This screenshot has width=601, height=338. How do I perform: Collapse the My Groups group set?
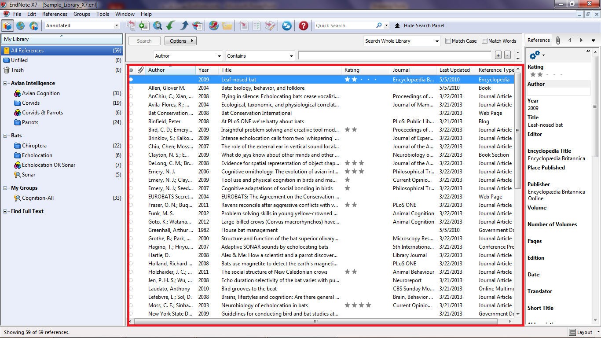(x=6, y=188)
